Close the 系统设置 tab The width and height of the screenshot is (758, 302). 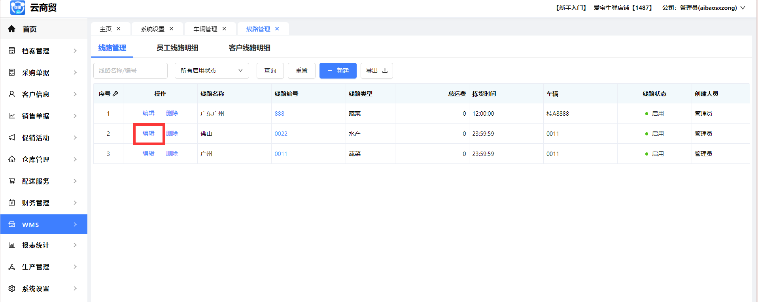click(171, 29)
